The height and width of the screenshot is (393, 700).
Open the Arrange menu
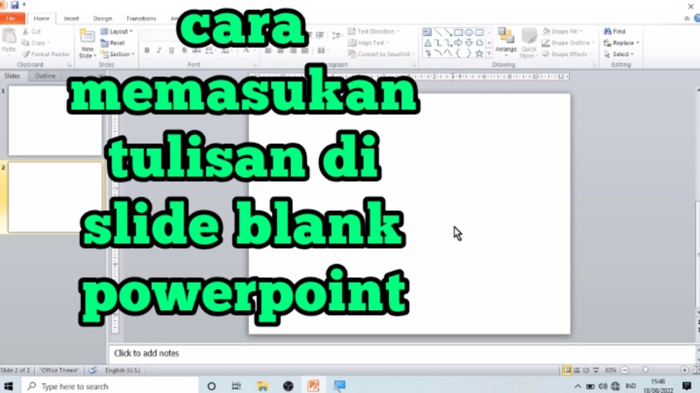(x=506, y=41)
